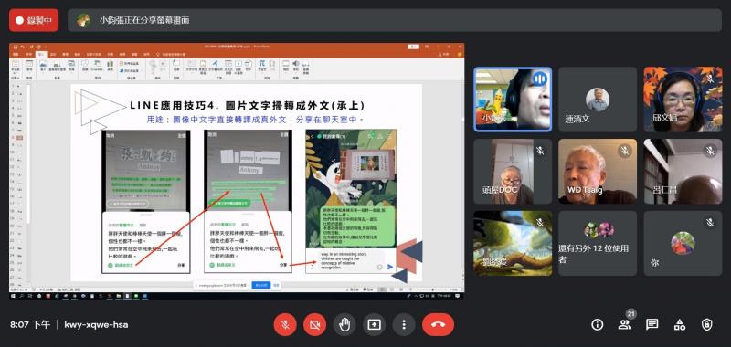Click 隱藏 link in the shared-screen sharing popup
Screen dimensions: 731x347
click(276, 285)
